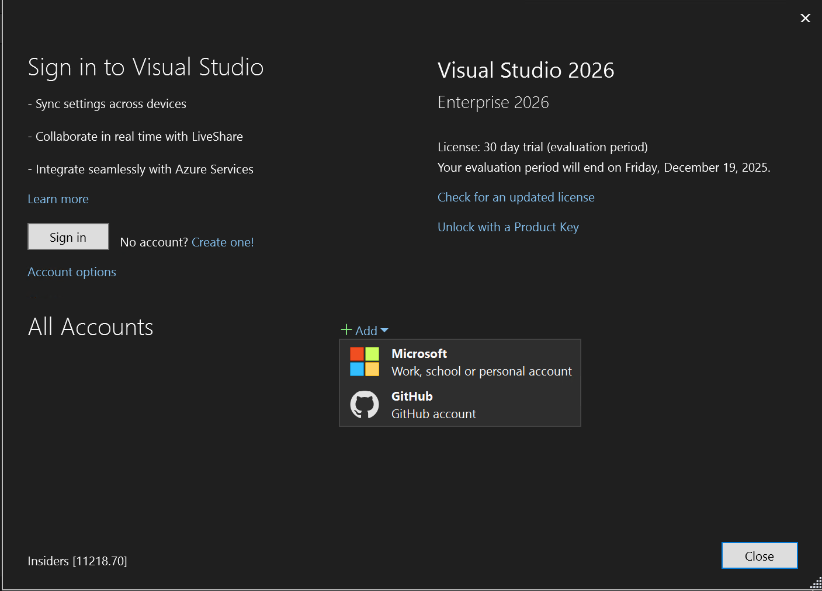The width and height of the screenshot is (822, 591).
Task: Click the Close button
Action: (x=759, y=555)
